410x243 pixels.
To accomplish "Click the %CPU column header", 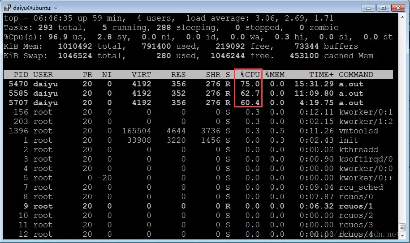I will coord(250,75).
